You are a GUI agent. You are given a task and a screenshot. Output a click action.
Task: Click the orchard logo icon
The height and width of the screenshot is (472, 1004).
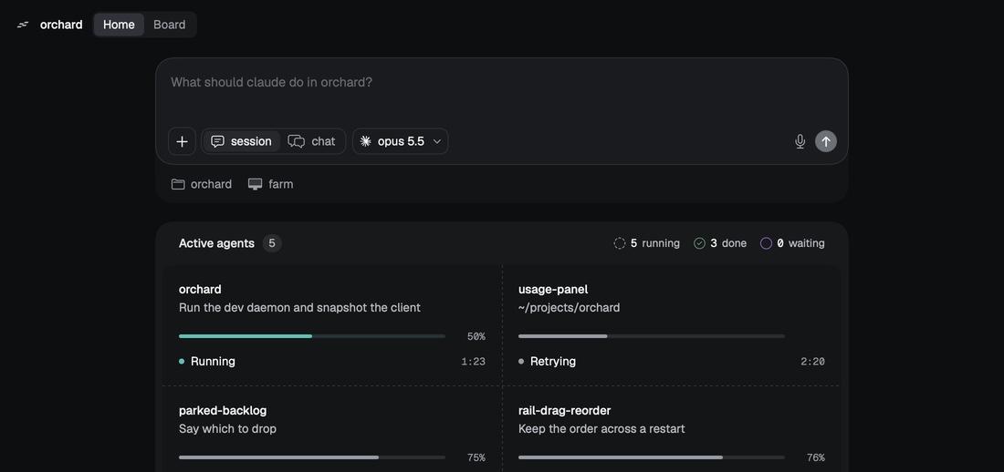pos(23,25)
